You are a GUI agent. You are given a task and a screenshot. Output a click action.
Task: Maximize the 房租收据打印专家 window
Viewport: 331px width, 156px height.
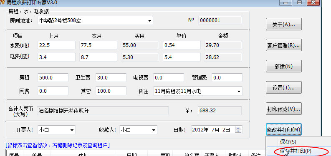coord(300,2)
